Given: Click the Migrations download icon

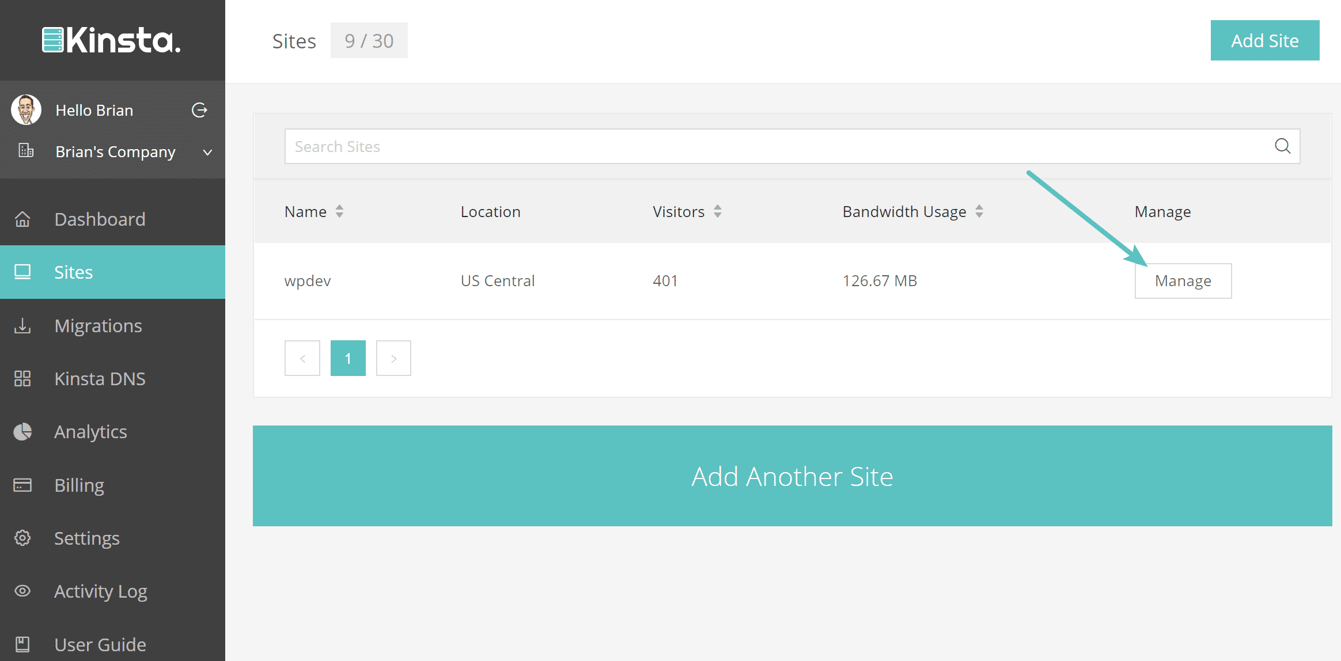Looking at the screenshot, I should point(22,325).
